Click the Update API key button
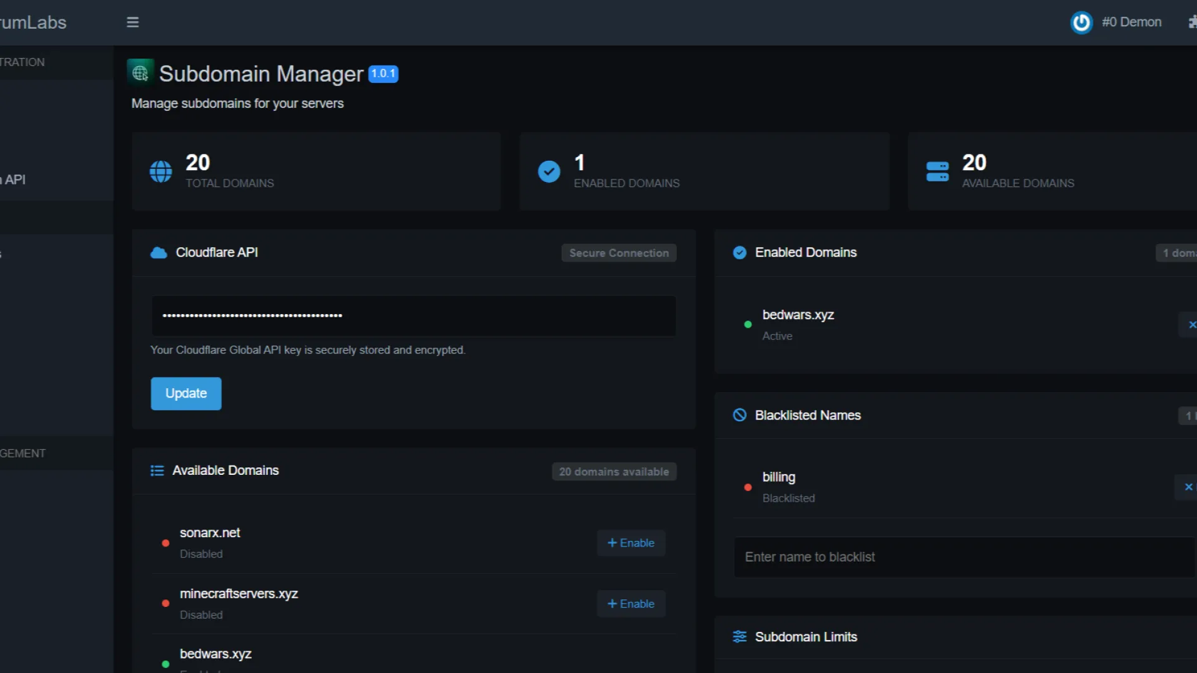 tap(186, 393)
